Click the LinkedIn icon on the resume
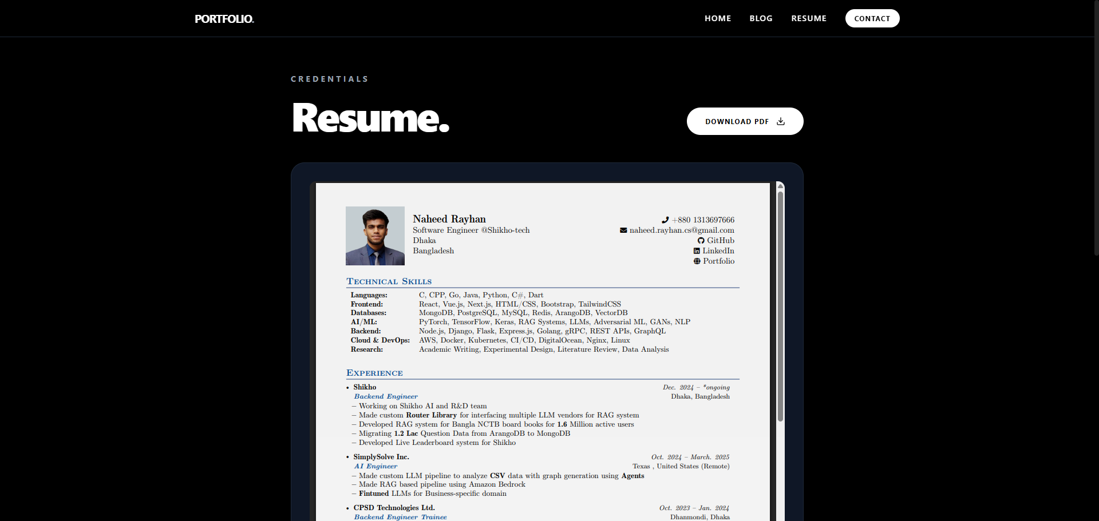Viewport: 1099px width, 521px height. (697, 250)
